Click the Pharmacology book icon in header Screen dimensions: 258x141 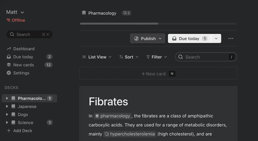[84, 13]
